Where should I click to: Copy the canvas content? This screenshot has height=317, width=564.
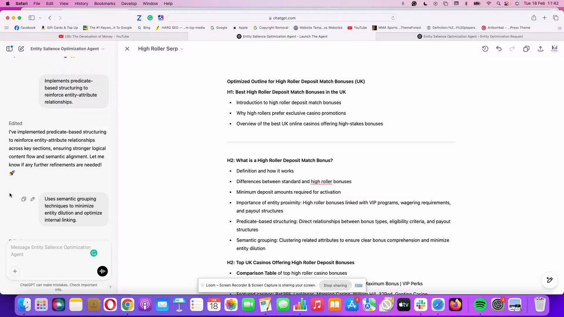526,48
